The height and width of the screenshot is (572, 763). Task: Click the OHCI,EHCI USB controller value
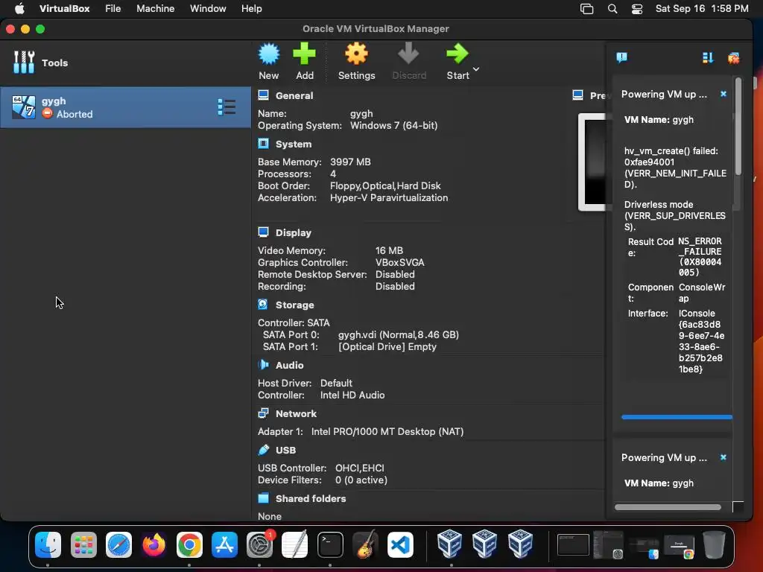[360, 468]
